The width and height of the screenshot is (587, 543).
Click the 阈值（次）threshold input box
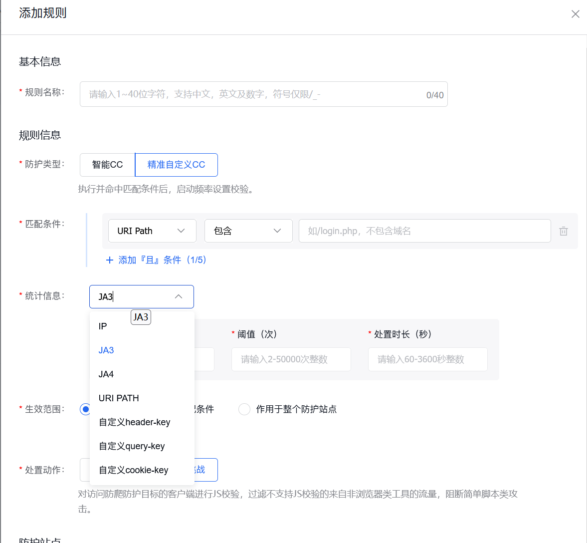pos(291,359)
